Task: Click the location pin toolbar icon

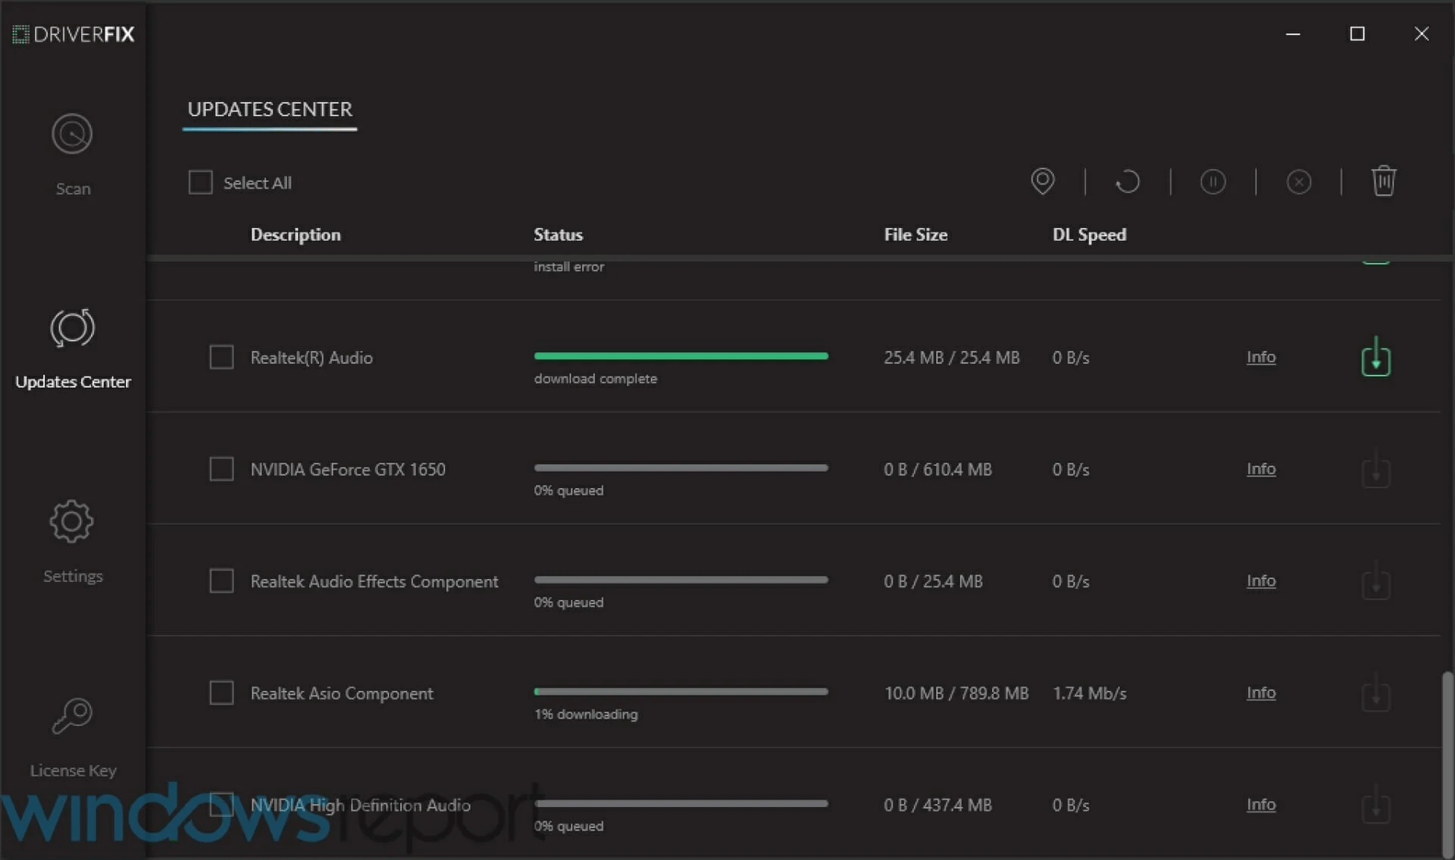Action: pos(1042,182)
